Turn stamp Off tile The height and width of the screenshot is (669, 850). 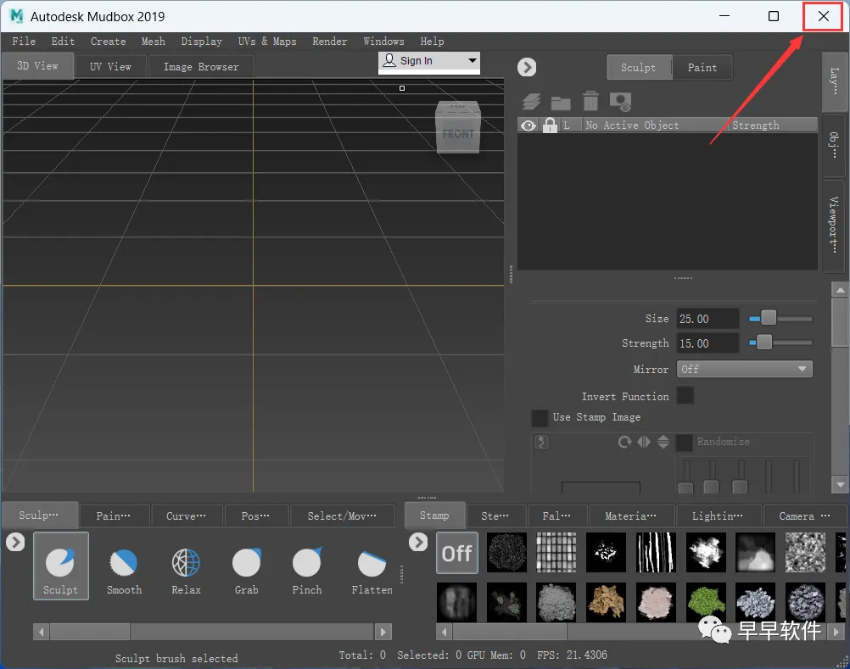coord(457,553)
